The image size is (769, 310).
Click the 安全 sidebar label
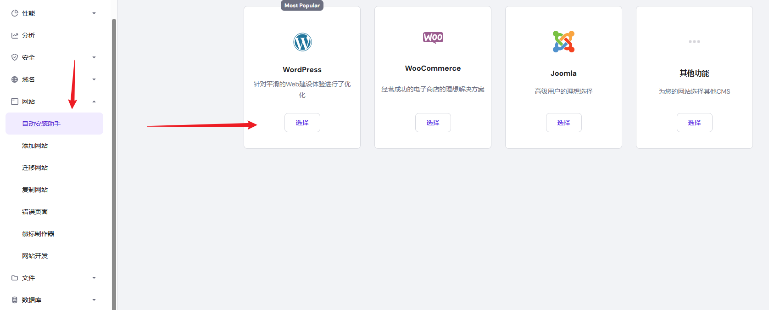point(28,57)
